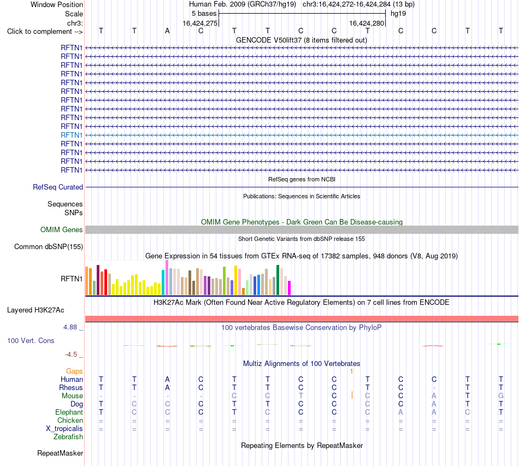The width and height of the screenshot is (519, 466).
Task: Click the light-blue RFTN1 transcript arrow line
Action: pyautogui.click(x=302, y=135)
